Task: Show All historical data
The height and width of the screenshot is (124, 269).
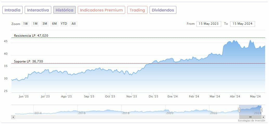Action: tap(74, 24)
